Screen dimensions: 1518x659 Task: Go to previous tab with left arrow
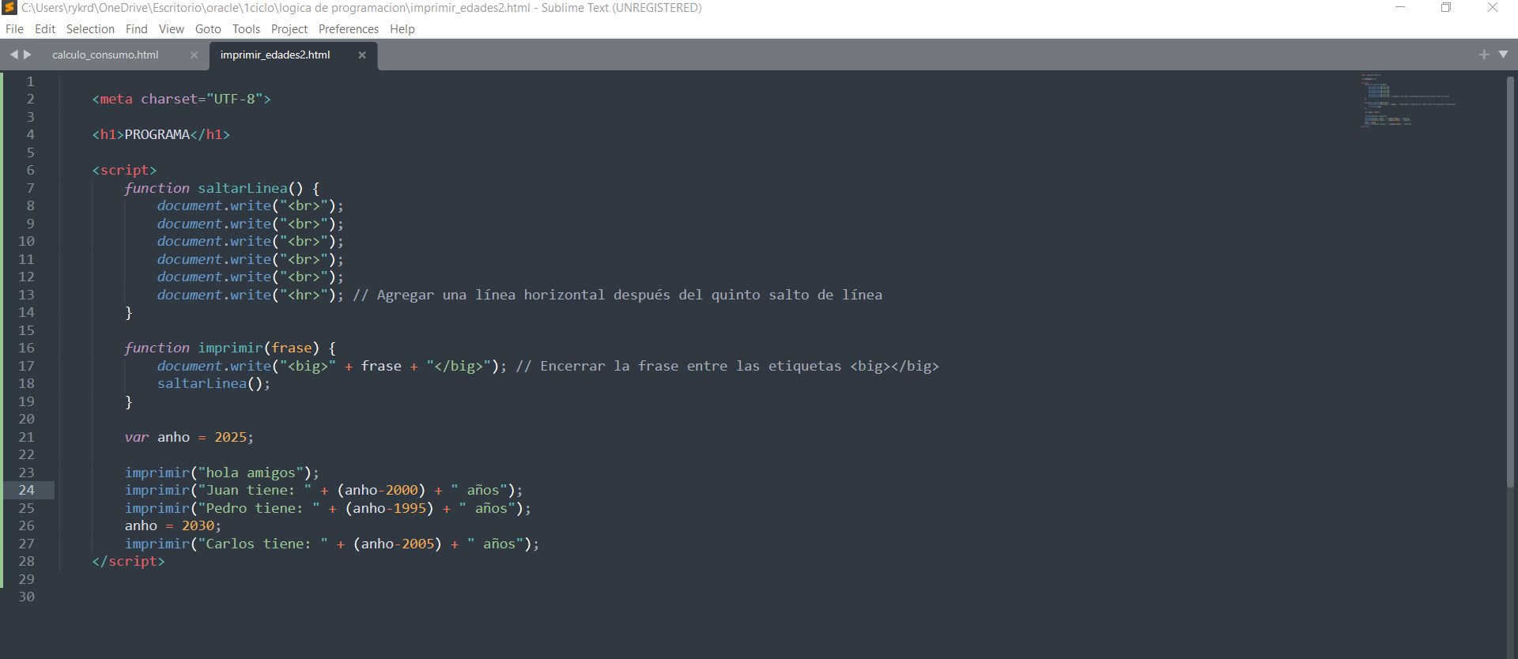point(13,55)
